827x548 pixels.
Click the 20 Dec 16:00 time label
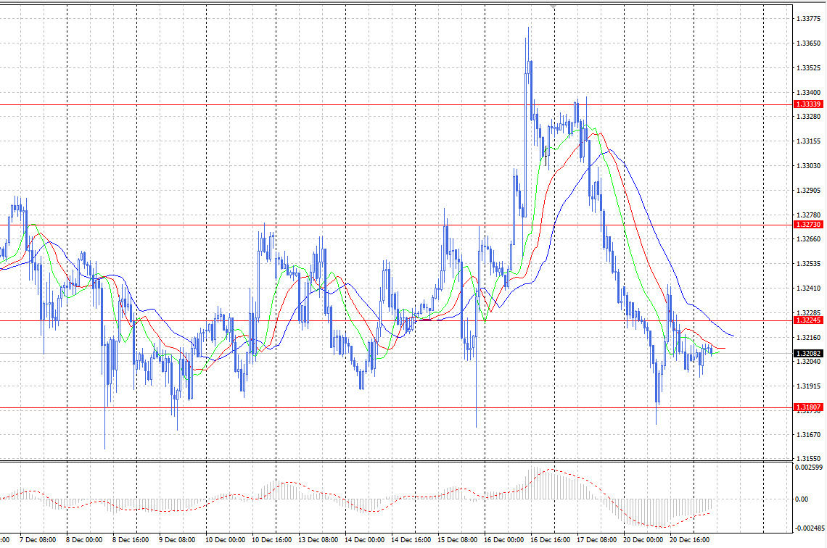[689, 540]
